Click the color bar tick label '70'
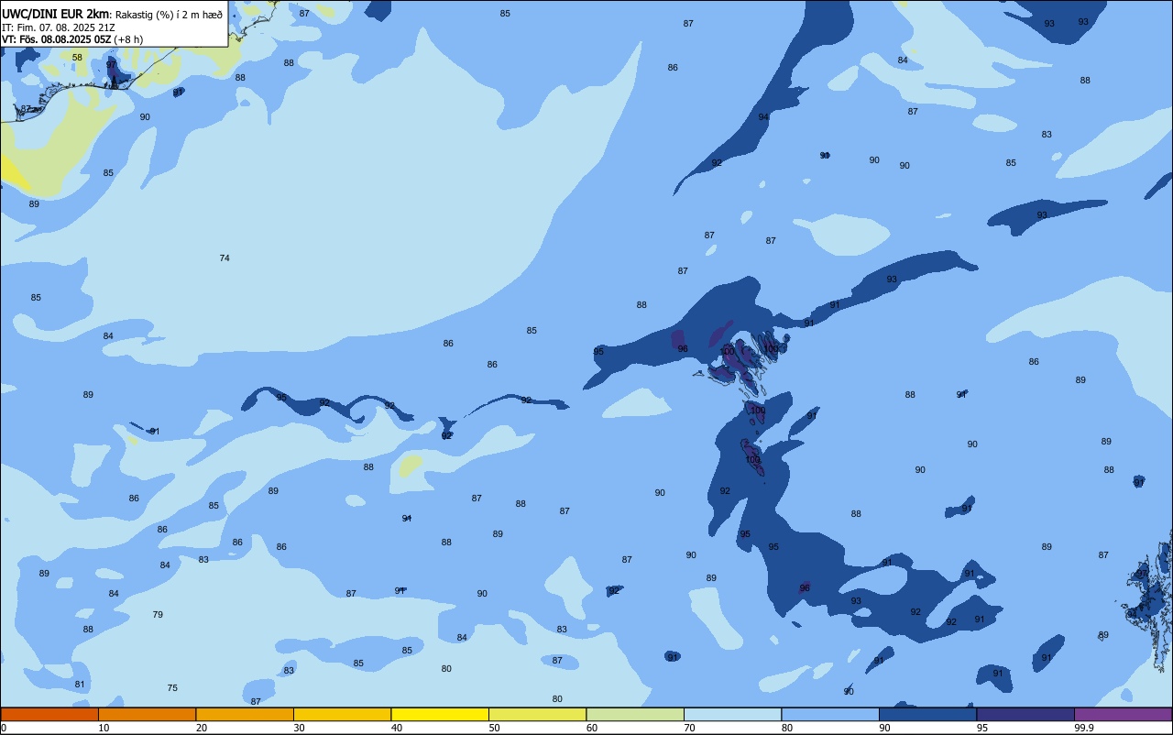The image size is (1173, 735). tap(689, 728)
